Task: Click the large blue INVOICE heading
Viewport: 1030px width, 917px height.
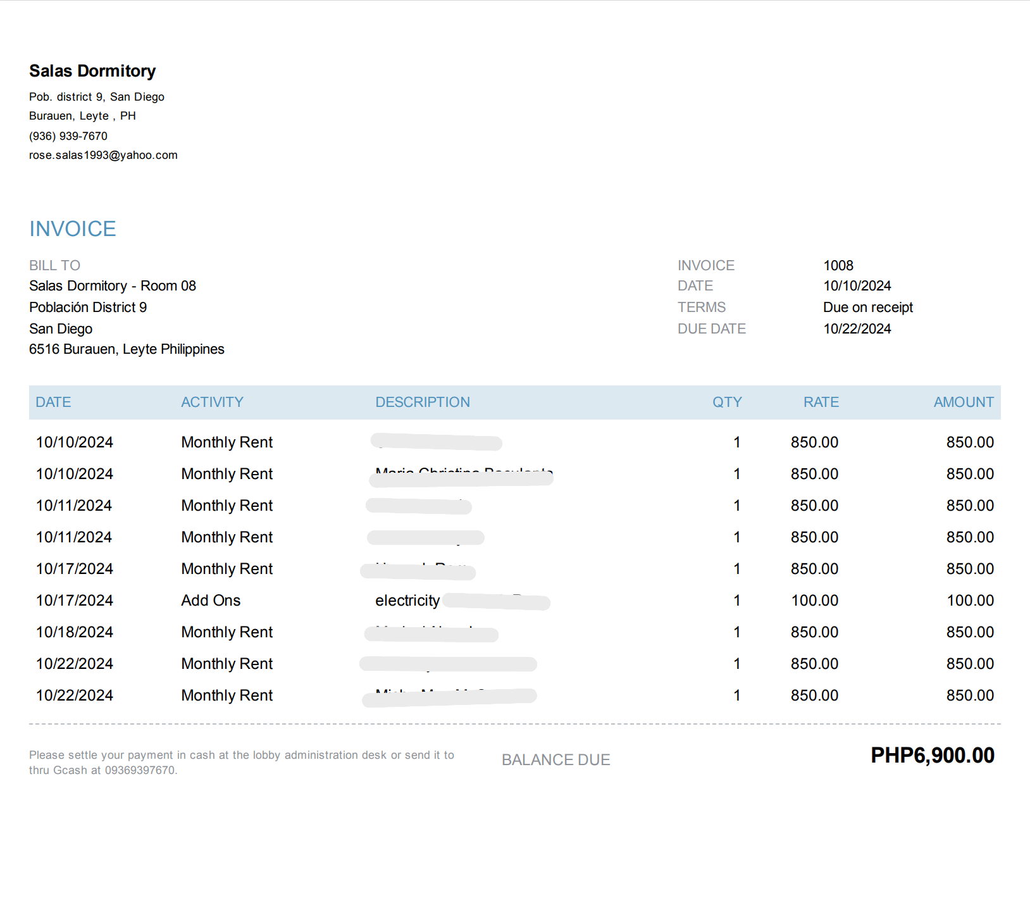Action: coord(73,228)
